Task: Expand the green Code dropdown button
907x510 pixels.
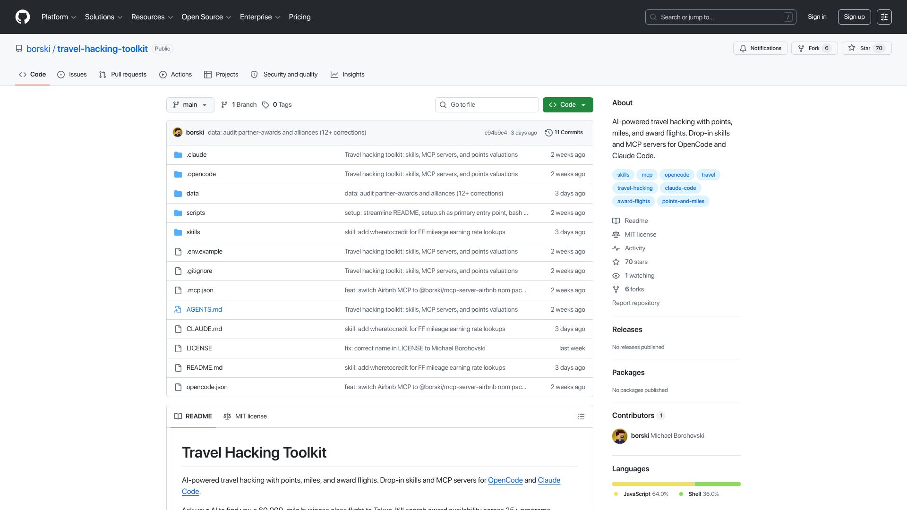Action: (568, 105)
